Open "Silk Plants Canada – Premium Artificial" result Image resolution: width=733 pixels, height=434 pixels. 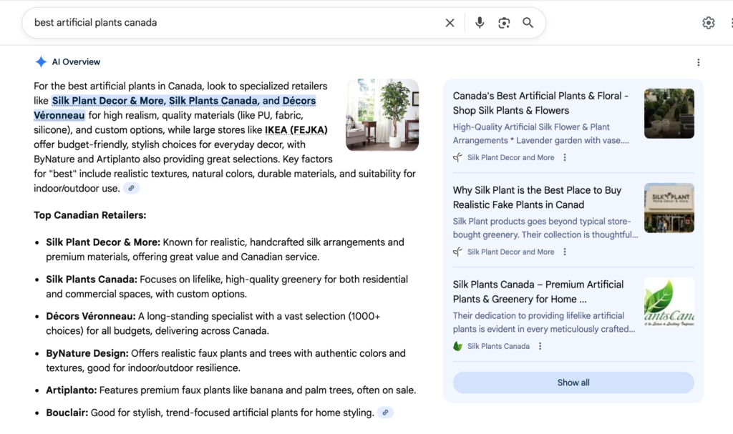538,292
